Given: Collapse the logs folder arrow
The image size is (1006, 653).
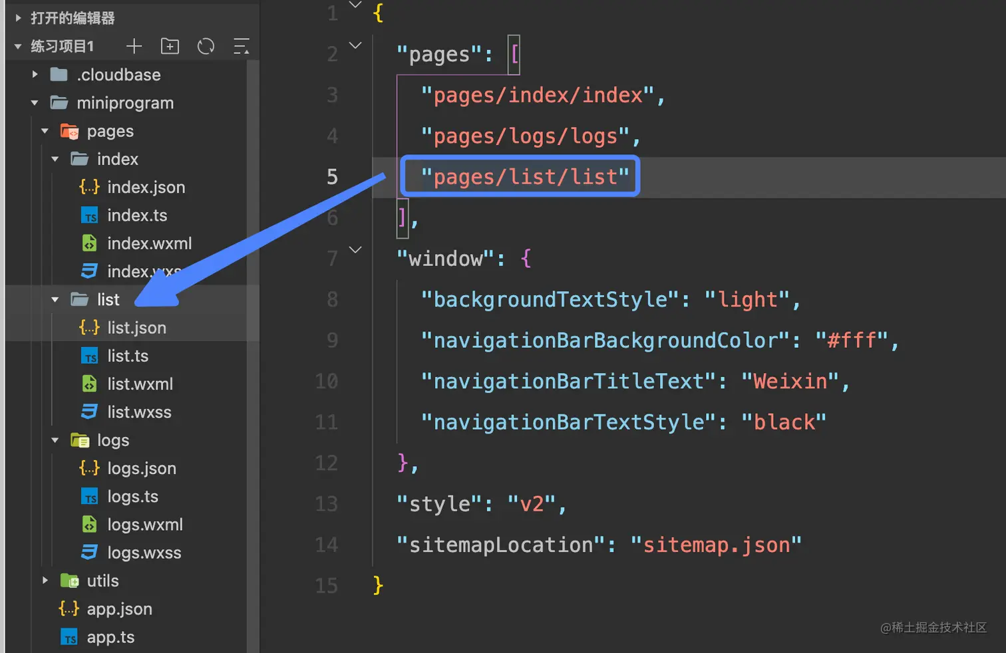Looking at the screenshot, I should [x=55, y=440].
